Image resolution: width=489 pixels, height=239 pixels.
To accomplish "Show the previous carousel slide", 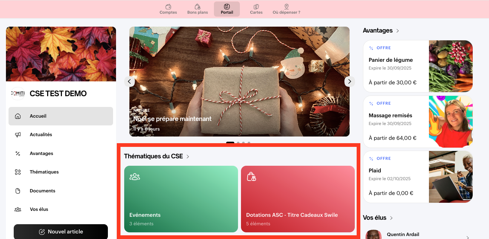I will coord(129,81).
